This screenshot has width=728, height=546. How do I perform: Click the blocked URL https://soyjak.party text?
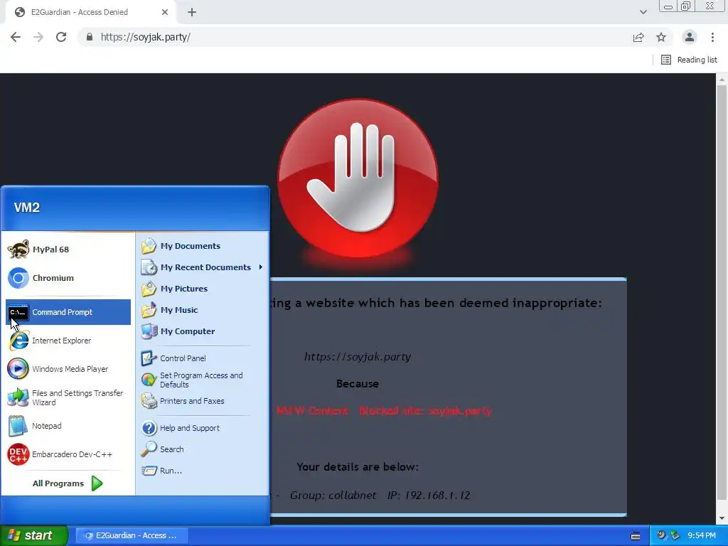click(358, 357)
